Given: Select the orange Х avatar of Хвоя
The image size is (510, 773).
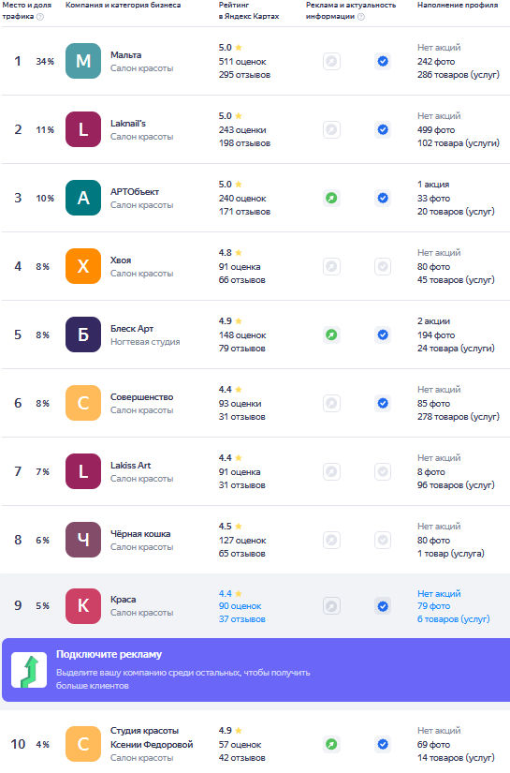Looking at the screenshot, I should [x=83, y=266].
